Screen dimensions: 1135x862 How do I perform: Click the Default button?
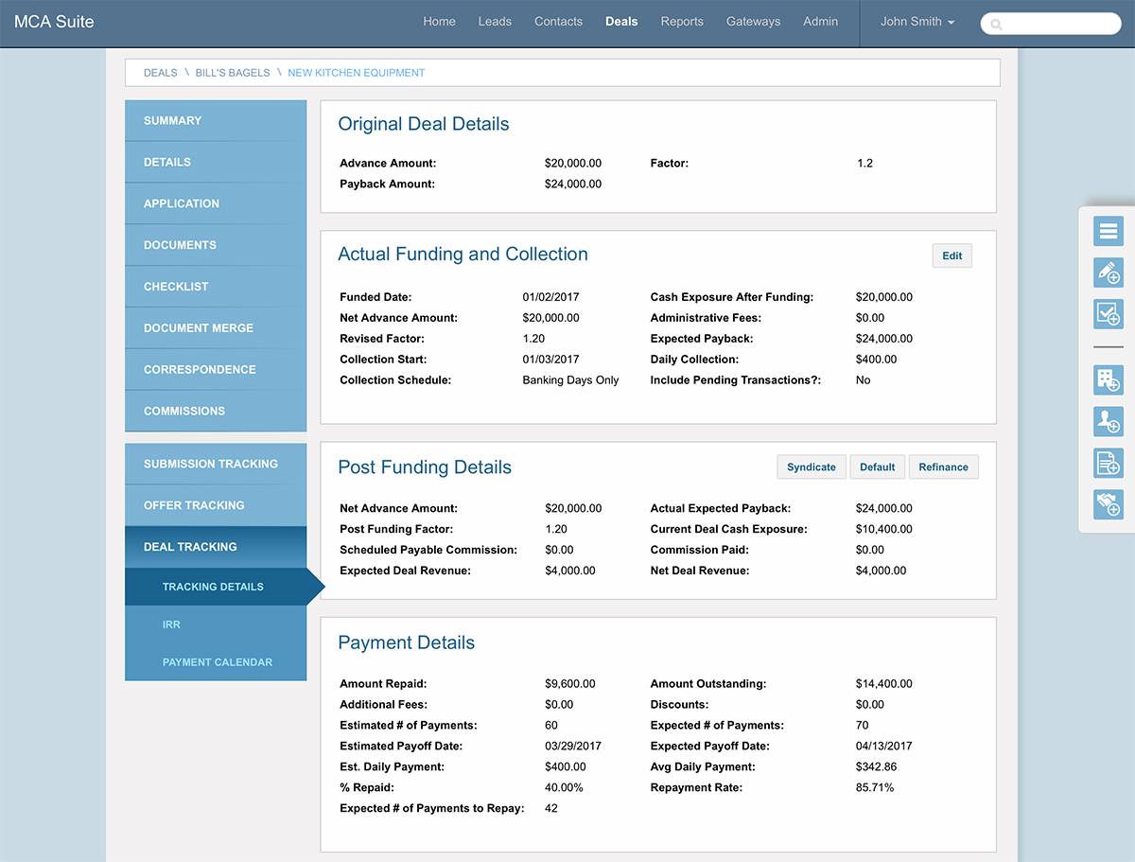point(877,467)
